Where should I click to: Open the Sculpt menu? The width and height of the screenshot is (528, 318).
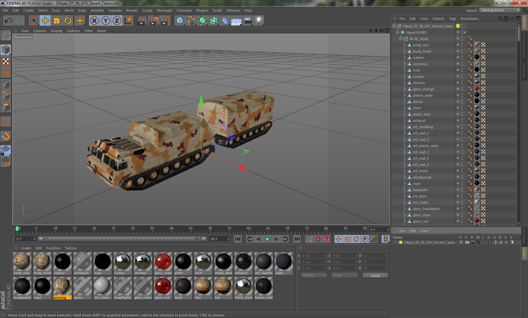point(147,10)
